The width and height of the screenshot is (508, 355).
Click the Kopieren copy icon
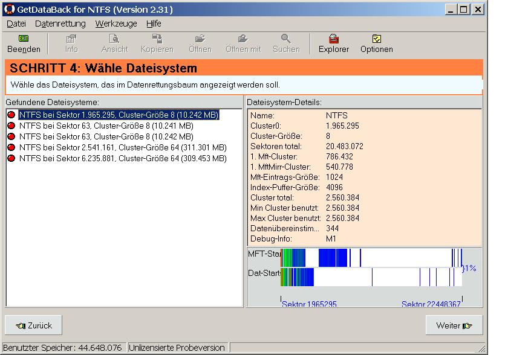[157, 39]
